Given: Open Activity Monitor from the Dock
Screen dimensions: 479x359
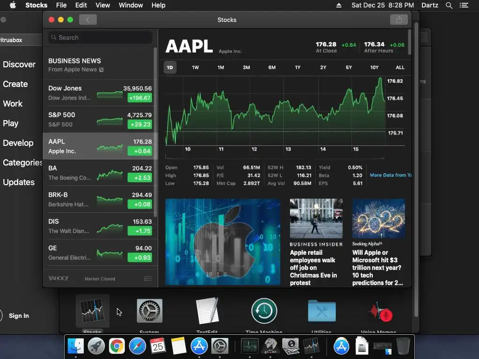Looking at the screenshot, I should tap(250, 346).
